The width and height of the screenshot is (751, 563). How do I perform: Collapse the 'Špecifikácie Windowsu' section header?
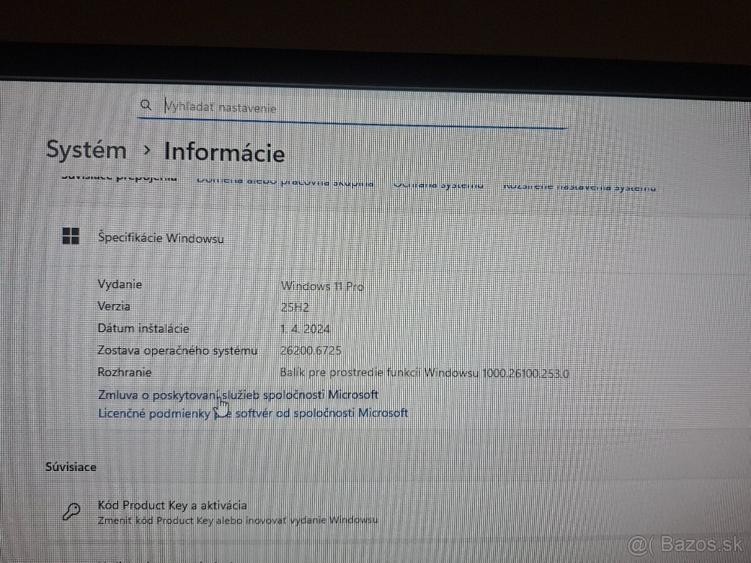pyautogui.click(x=161, y=238)
